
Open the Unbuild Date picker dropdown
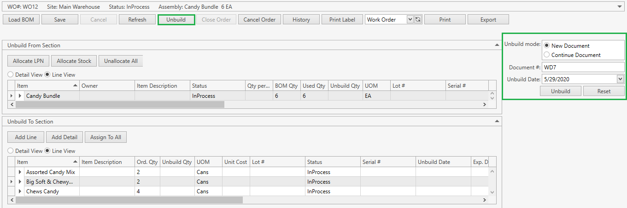click(x=620, y=79)
